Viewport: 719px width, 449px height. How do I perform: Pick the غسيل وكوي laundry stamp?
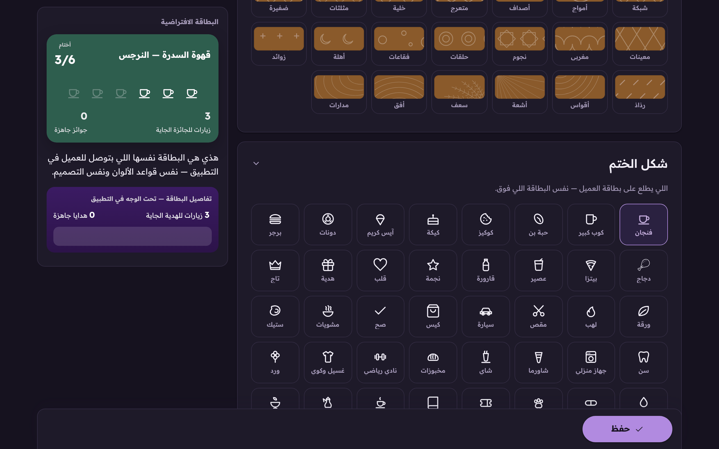point(328,363)
